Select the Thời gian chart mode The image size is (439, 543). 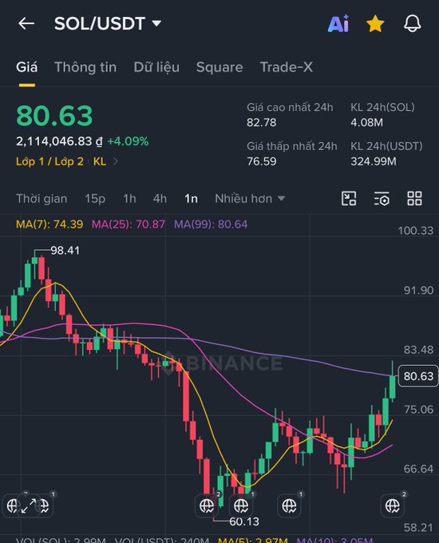[x=42, y=199]
